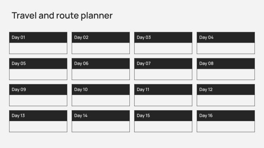Select the blank box below Day 10
The width and height of the screenshot is (264, 148).
tap(101, 100)
